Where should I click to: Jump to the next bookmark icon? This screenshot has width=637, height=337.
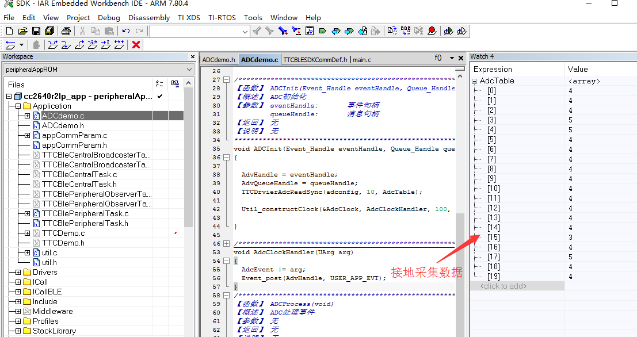(x=349, y=31)
